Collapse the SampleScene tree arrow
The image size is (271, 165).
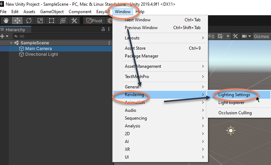click(11, 43)
